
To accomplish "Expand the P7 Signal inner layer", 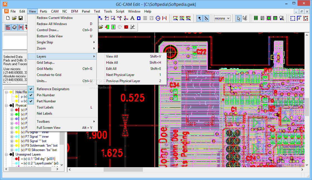I will point(12,137).
